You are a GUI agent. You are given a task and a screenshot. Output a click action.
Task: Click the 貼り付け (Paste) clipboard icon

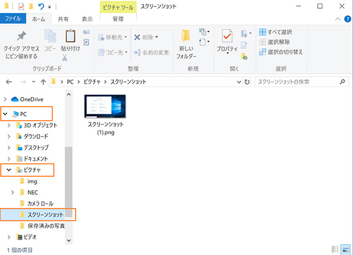[x=70, y=40]
